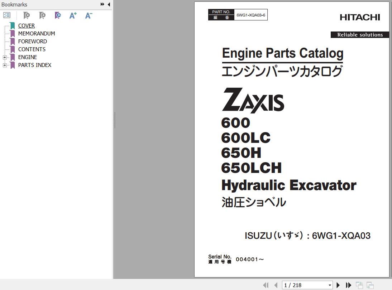Viewport: 392px width, 290px height.
Task: Click the Hydraulic Excavator text
Action: click(289, 185)
